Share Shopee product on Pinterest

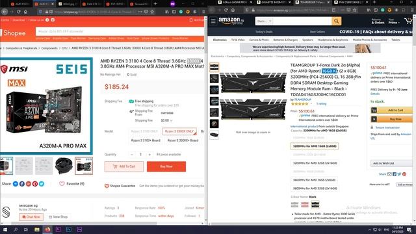35,184
